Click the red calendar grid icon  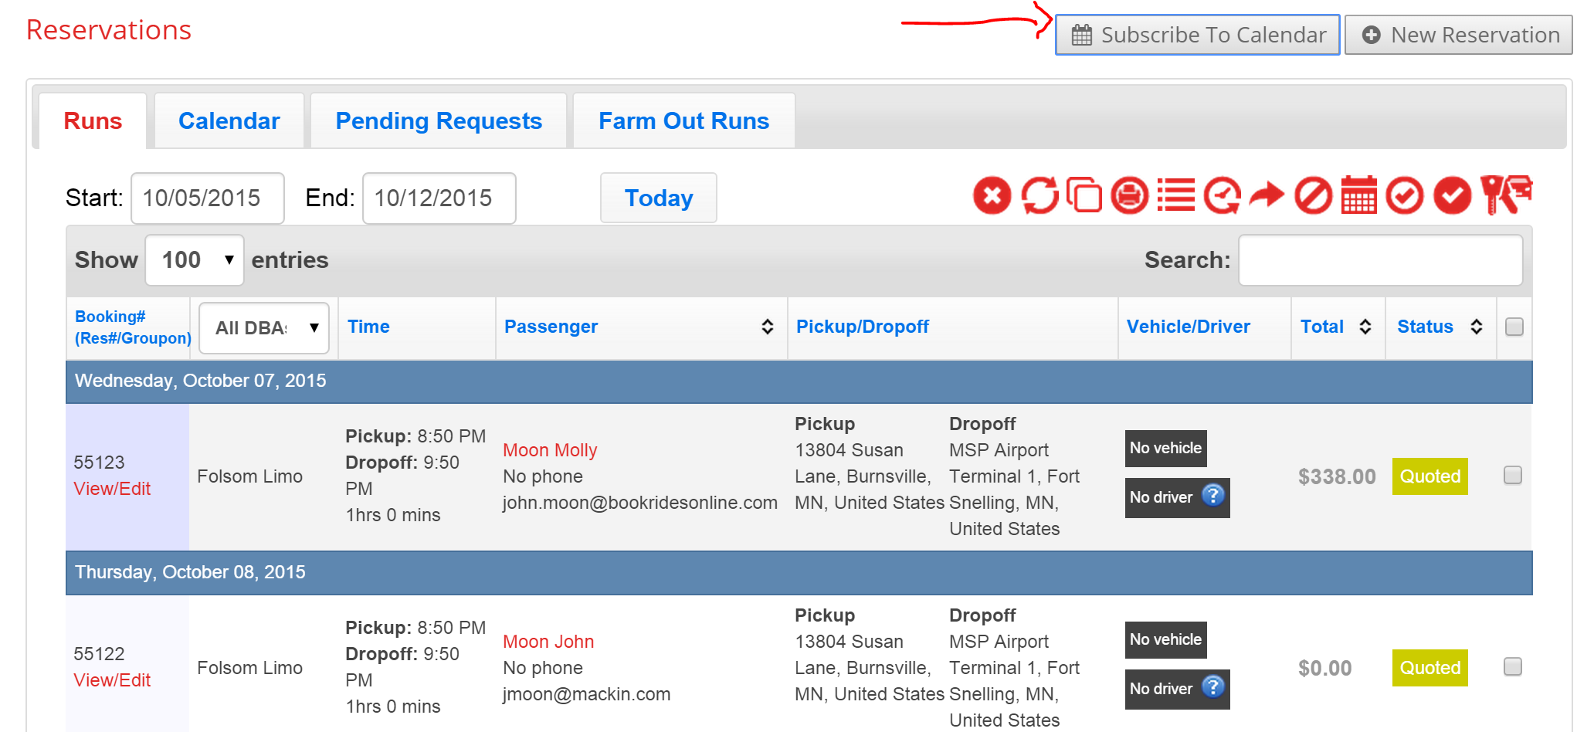tap(1358, 195)
